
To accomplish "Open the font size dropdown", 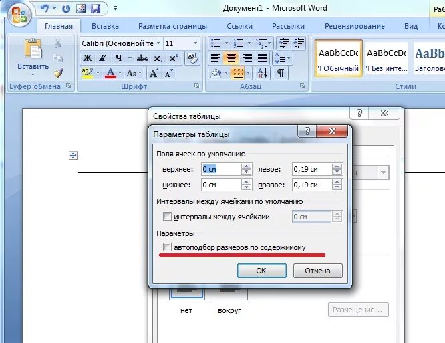I will tap(195, 43).
